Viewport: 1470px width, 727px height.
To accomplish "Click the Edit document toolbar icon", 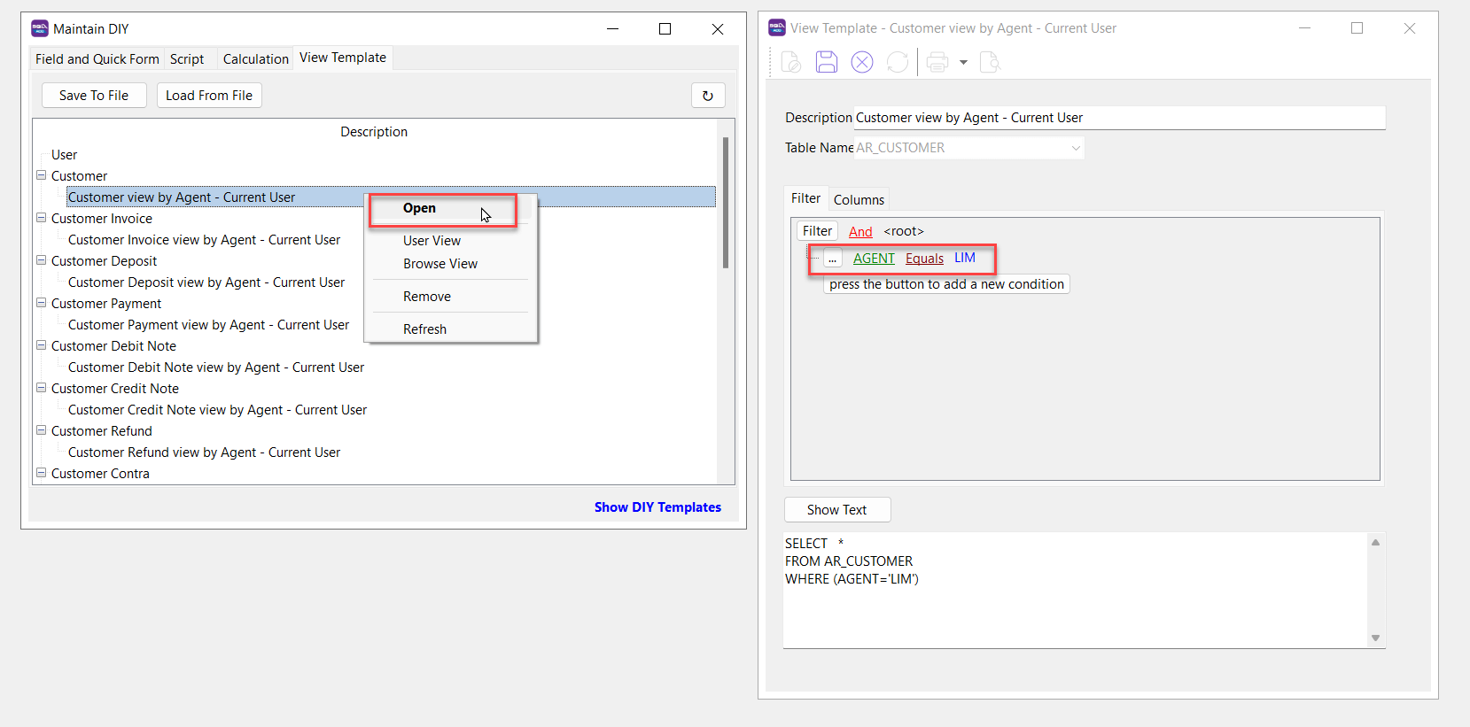I will pos(791,62).
